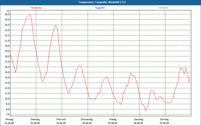Click the 11,0 y-axis value

click(x=7, y=93)
